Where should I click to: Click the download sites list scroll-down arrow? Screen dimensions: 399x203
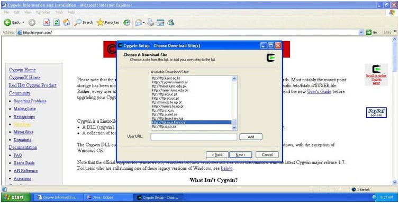[x=234, y=128]
